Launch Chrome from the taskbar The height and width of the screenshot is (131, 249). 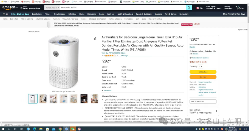[x=60, y=129]
